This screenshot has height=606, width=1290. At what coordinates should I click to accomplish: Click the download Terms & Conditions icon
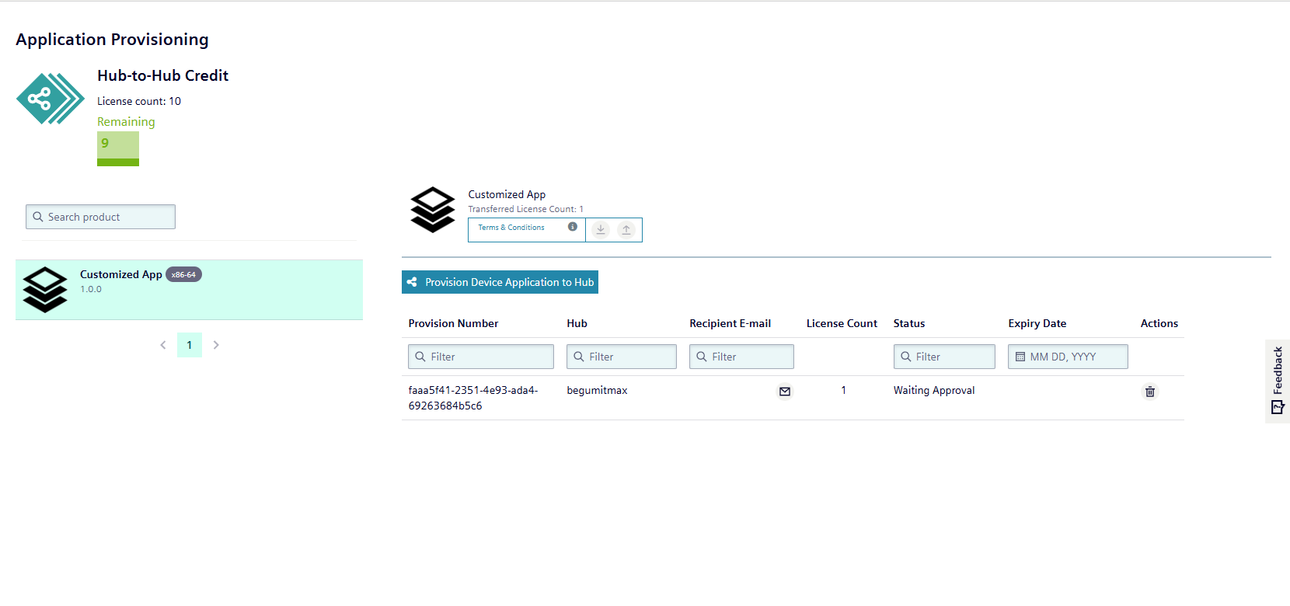click(601, 230)
